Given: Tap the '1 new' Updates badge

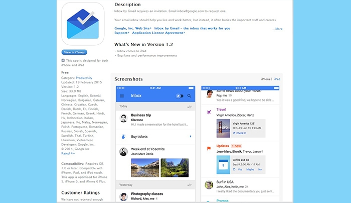Looking at the screenshot, I should [236, 146].
